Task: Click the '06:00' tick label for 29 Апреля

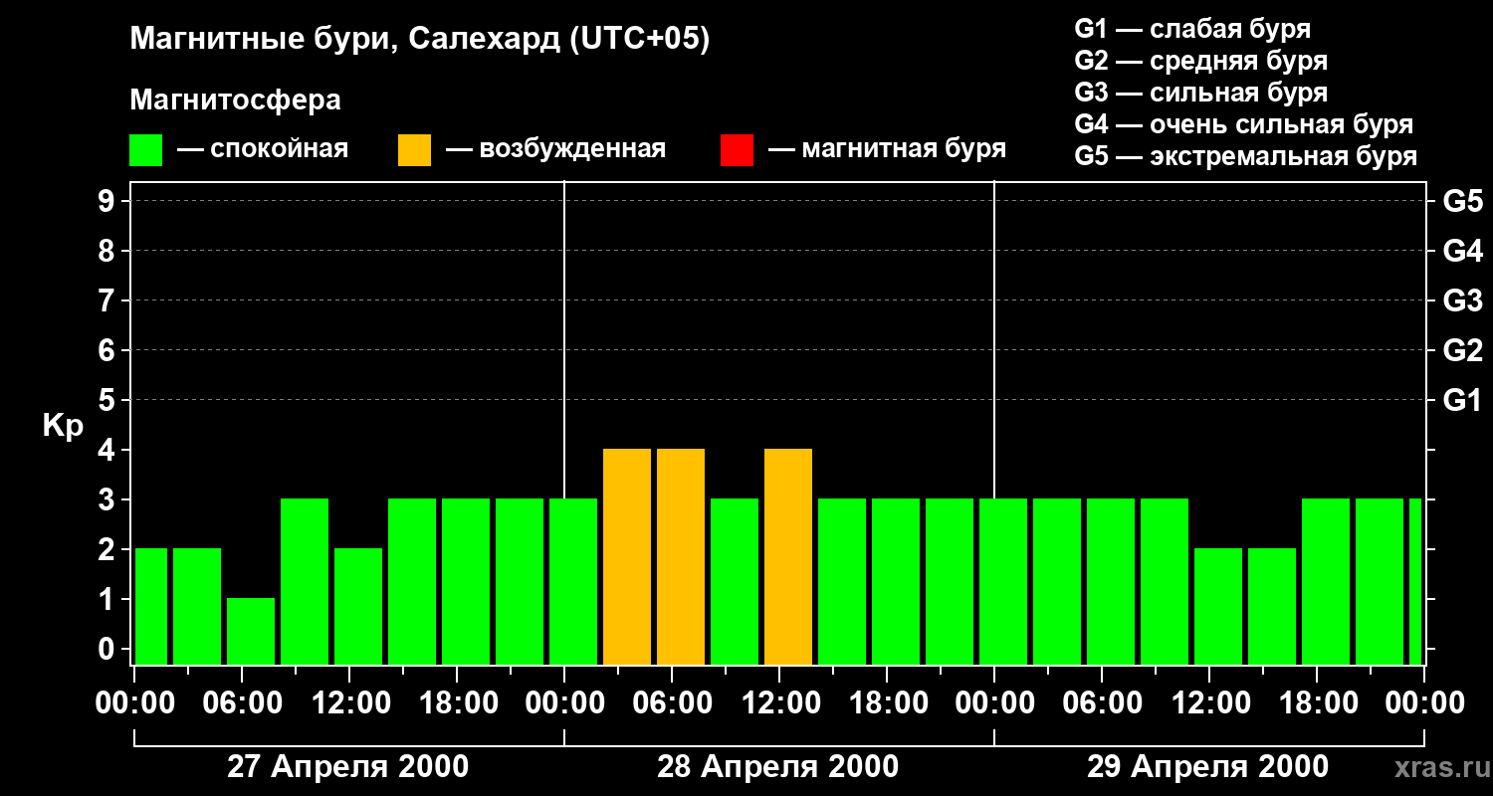Action: coord(1102,703)
